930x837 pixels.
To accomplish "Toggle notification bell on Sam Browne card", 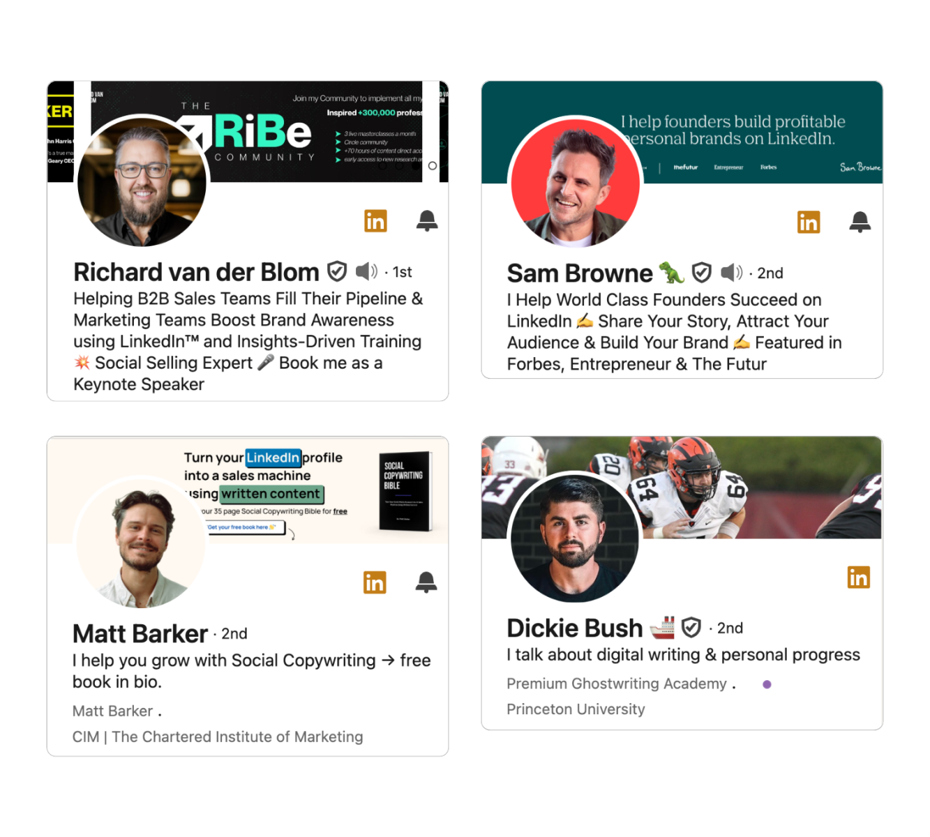I will pos(860,222).
